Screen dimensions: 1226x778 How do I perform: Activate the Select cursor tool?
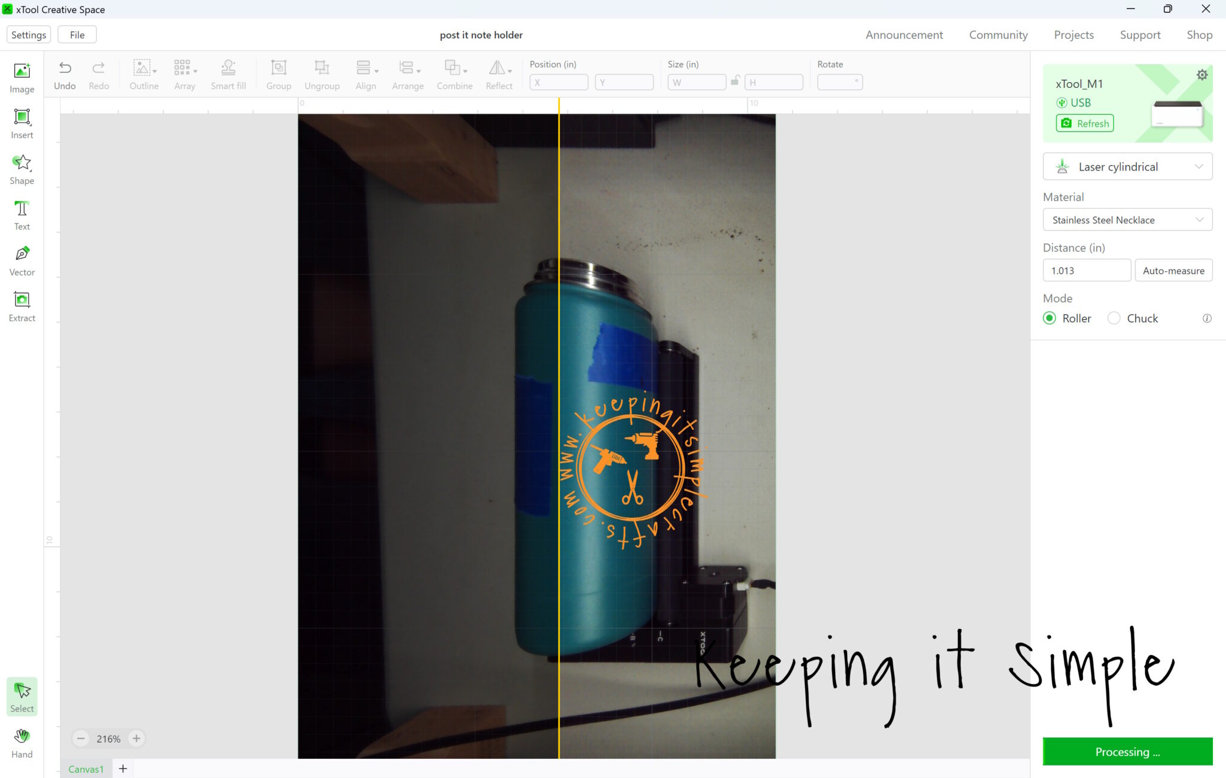click(x=22, y=697)
